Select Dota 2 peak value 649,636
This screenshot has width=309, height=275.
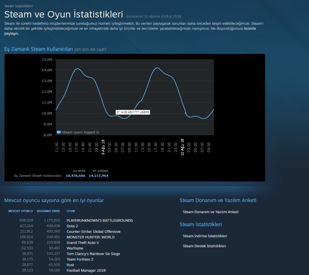54,226
